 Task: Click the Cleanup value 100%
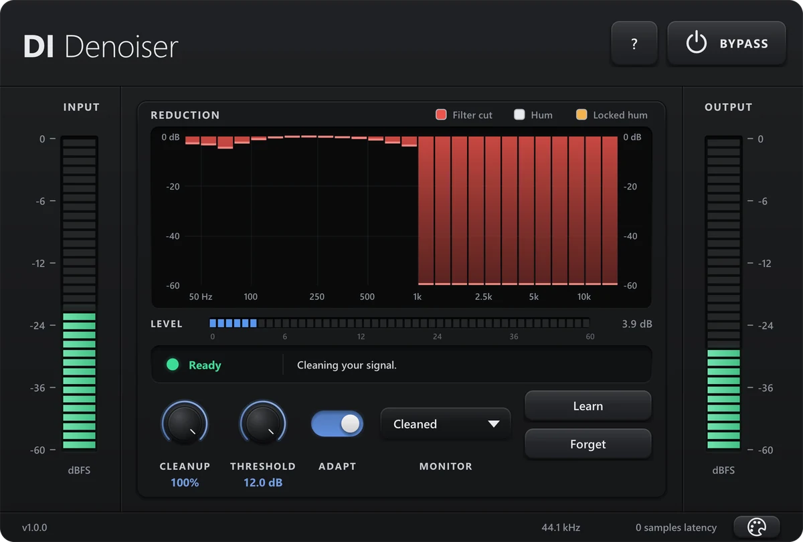185,482
